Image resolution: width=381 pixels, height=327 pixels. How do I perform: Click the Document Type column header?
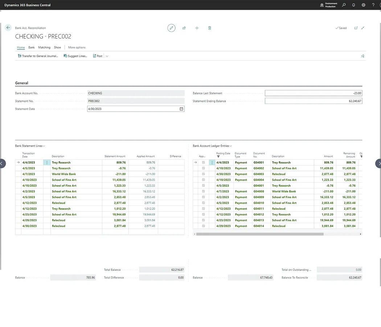tap(240, 155)
